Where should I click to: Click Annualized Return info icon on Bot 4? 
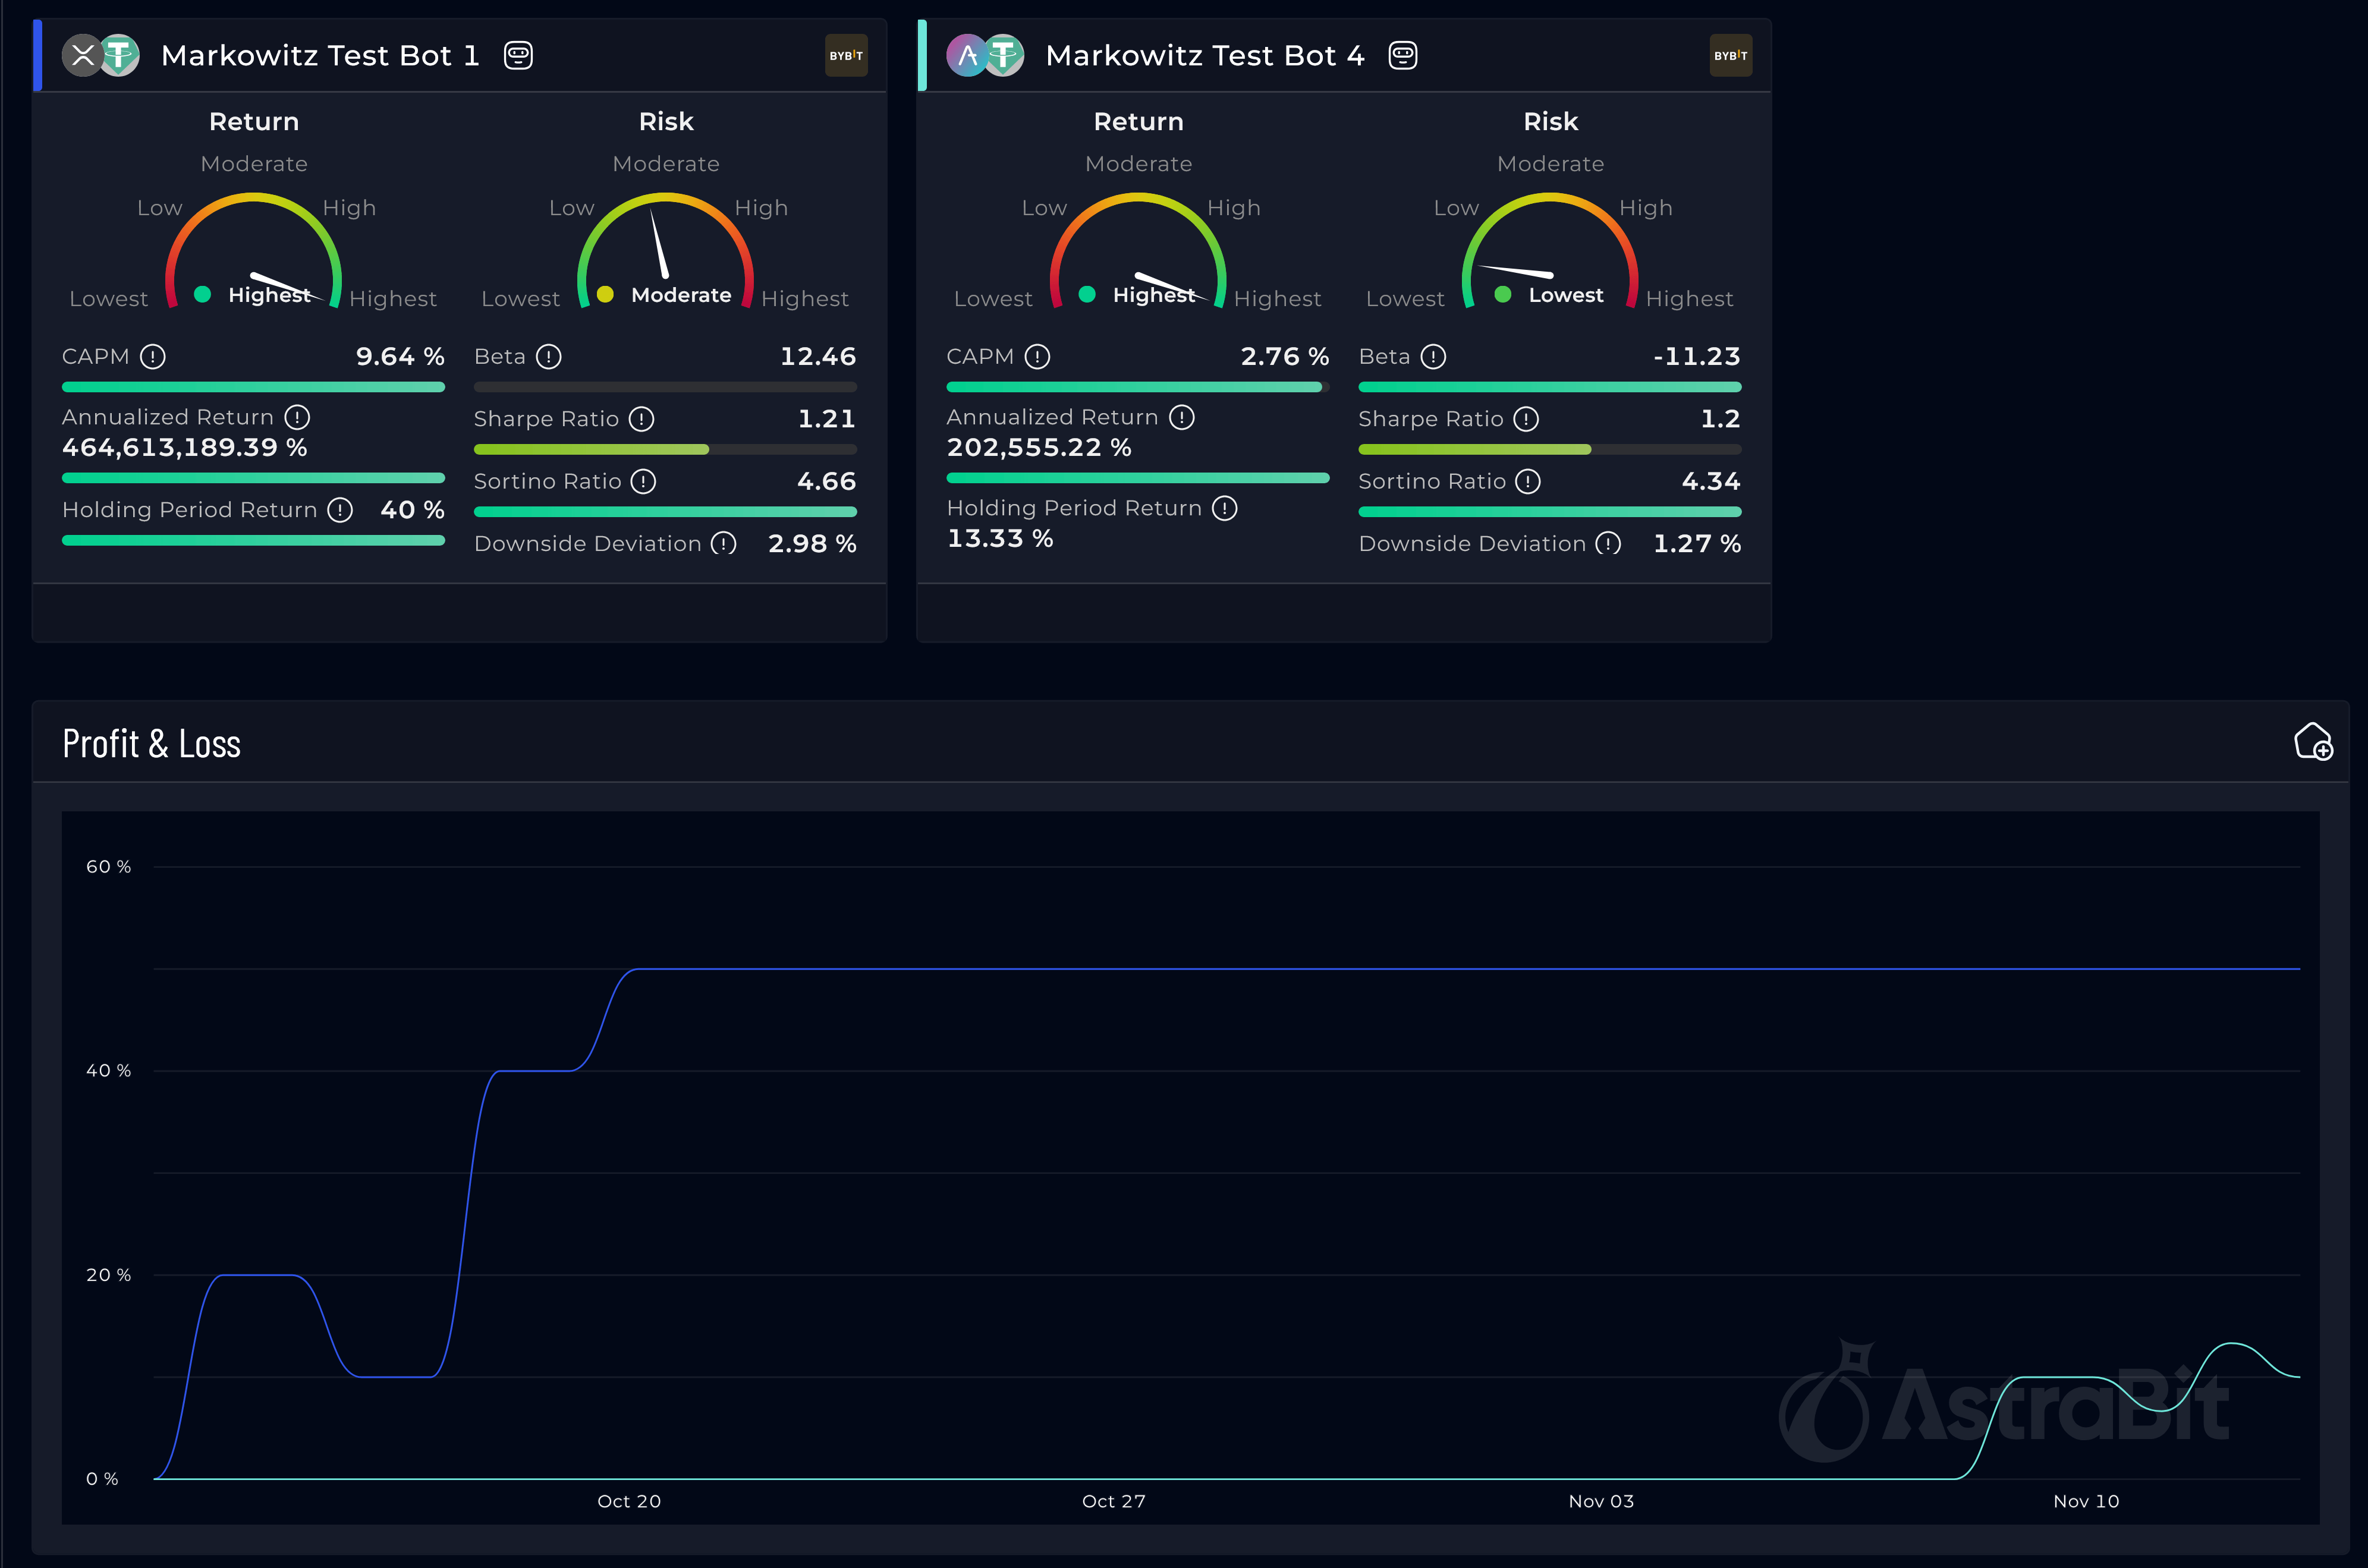pyautogui.click(x=1182, y=417)
